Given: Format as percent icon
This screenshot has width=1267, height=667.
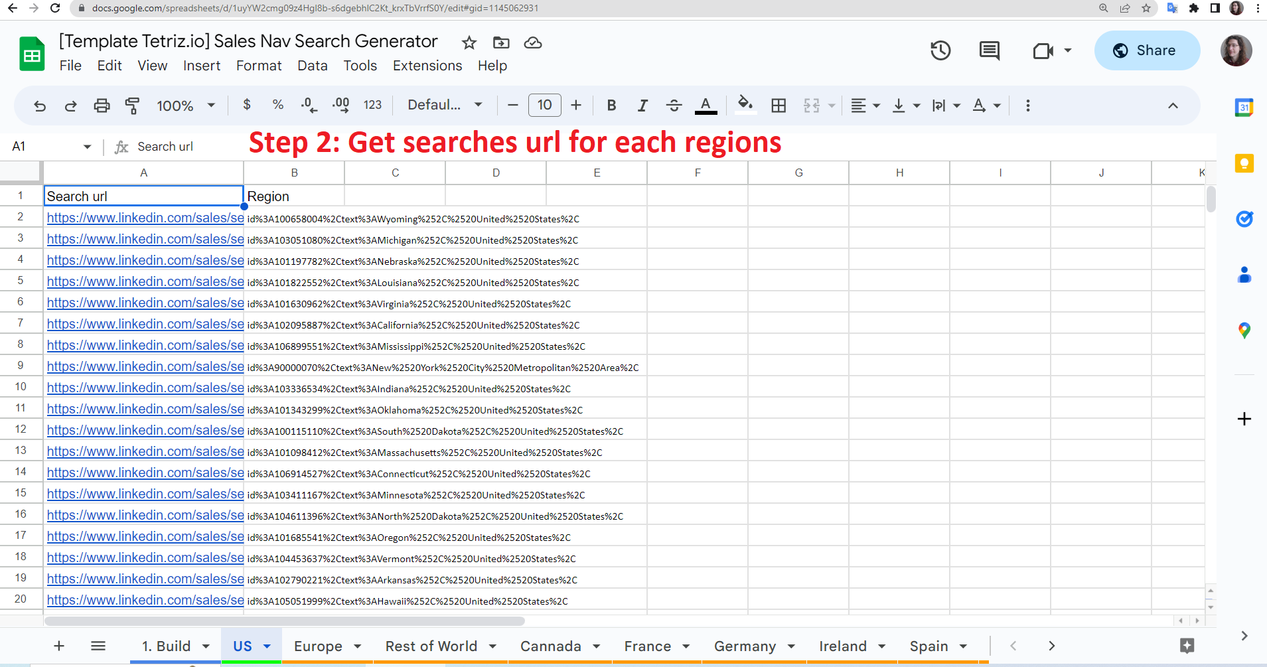Looking at the screenshot, I should [278, 105].
